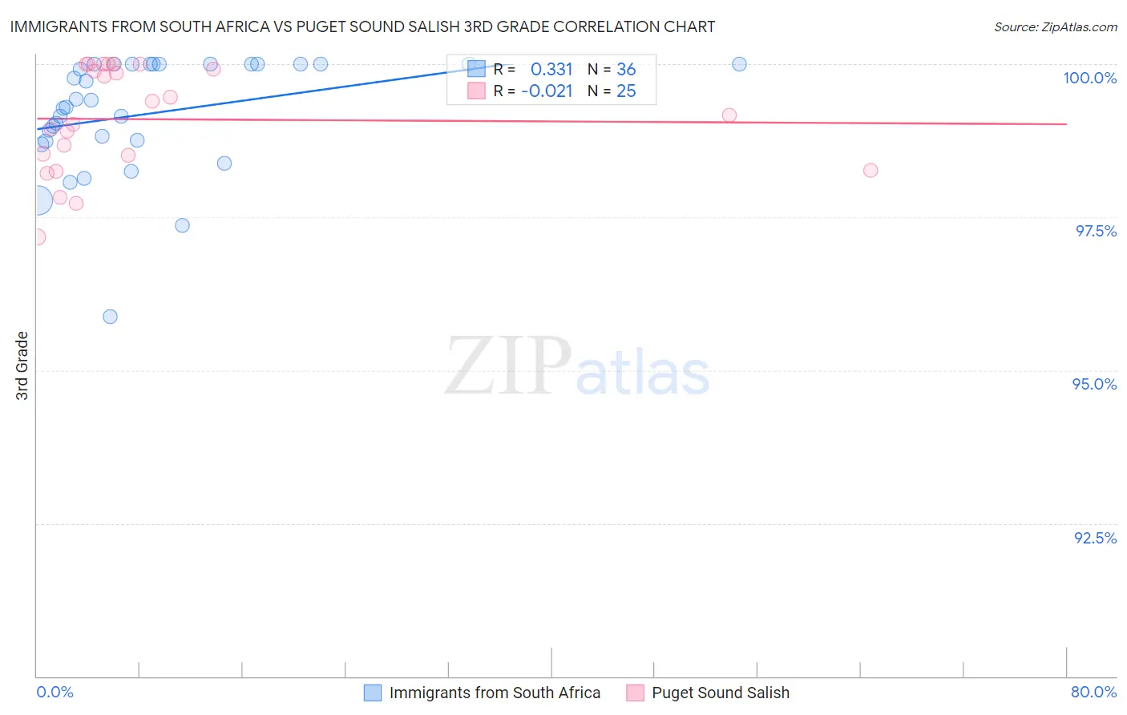Select the Puget Sound Salish legend label

[x=721, y=693]
